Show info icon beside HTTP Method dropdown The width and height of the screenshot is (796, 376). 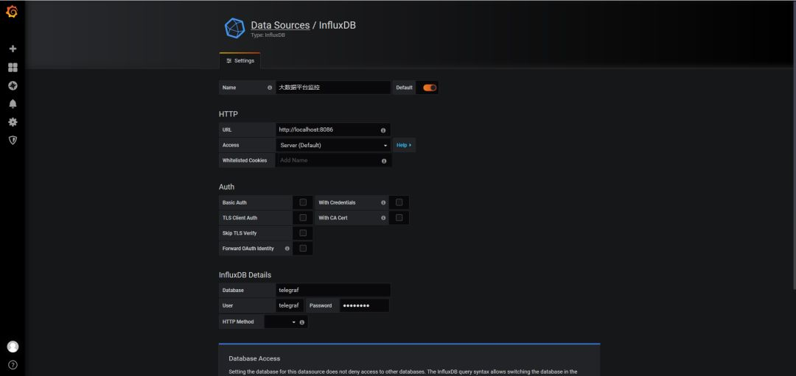tap(302, 322)
